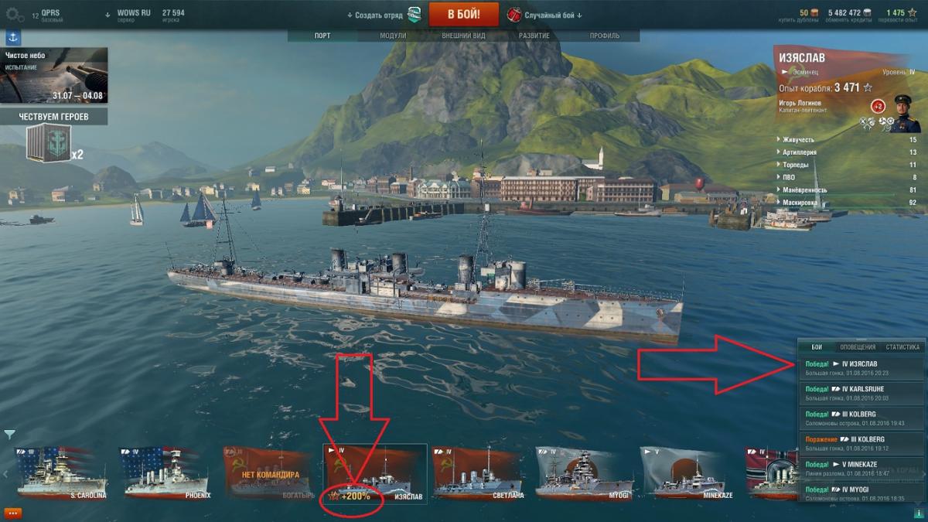Switch to the Модули tab
Image resolution: width=928 pixels, height=522 pixels.
(393, 36)
